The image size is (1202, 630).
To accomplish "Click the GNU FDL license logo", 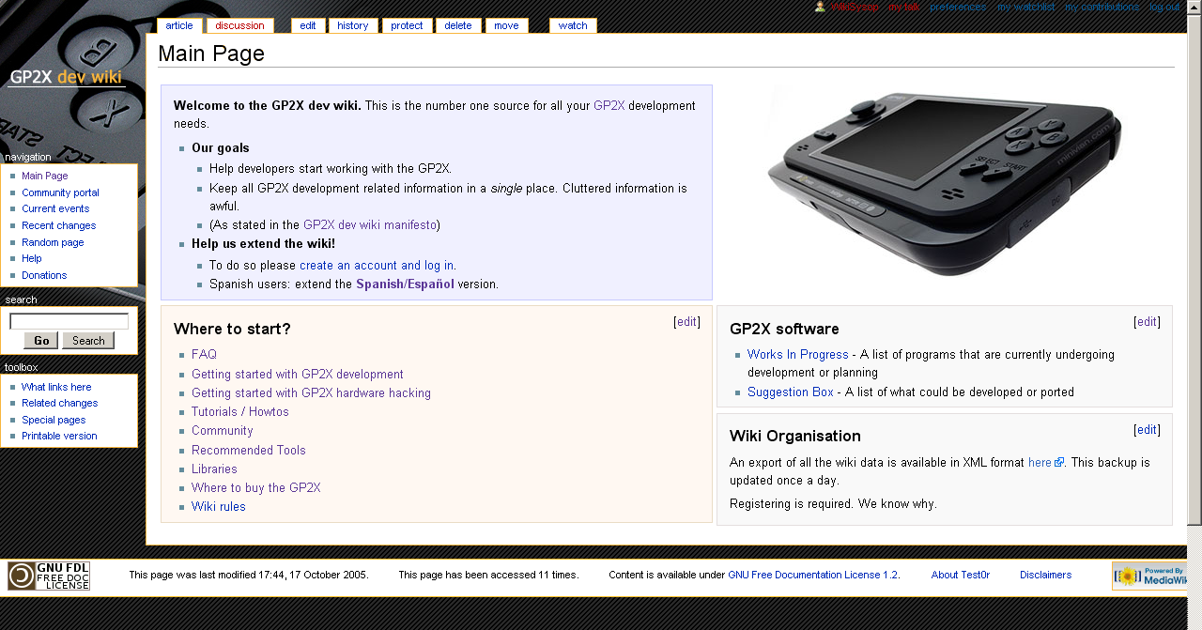I will click(x=49, y=576).
